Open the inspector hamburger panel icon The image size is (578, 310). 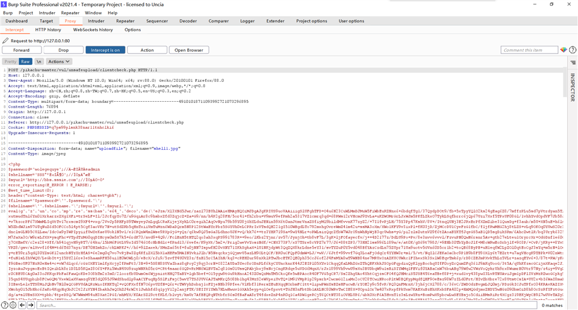click(573, 63)
